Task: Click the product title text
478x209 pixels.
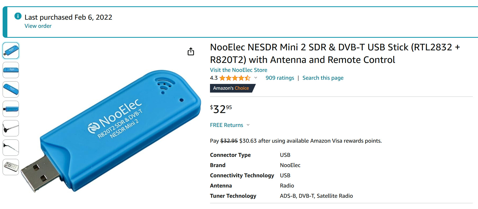Action: click(302, 53)
